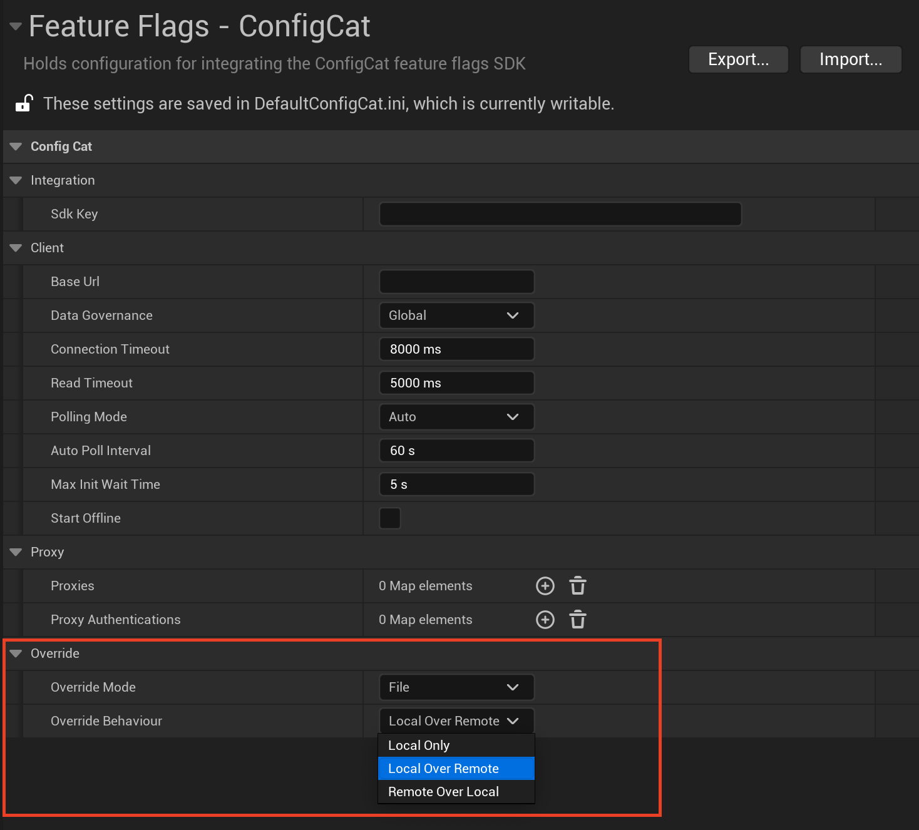Collapse the Integration section
Image resolution: width=919 pixels, height=830 pixels.
pyautogui.click(x=15, y=180)
